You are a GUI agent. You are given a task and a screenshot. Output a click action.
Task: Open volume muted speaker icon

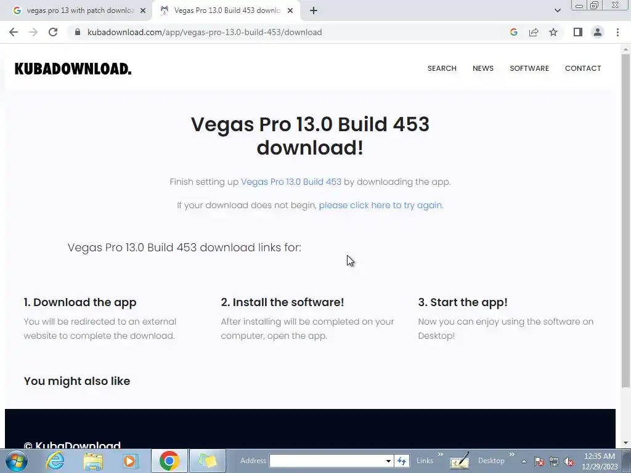pyautogui.click(x=569, y=461)
